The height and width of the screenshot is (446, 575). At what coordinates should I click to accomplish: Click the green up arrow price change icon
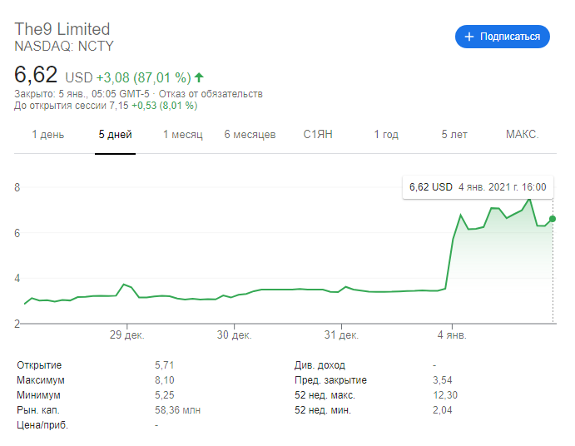(x=199, y=77)
